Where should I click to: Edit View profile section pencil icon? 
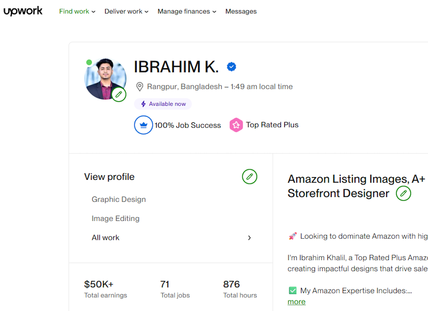[x=249, y=177]
